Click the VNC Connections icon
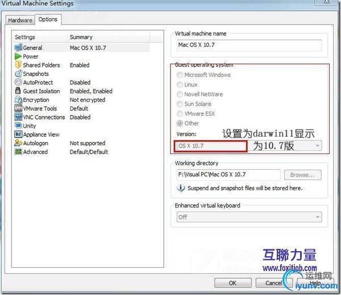This screenshot has height=295, width=341. [18, 117]
